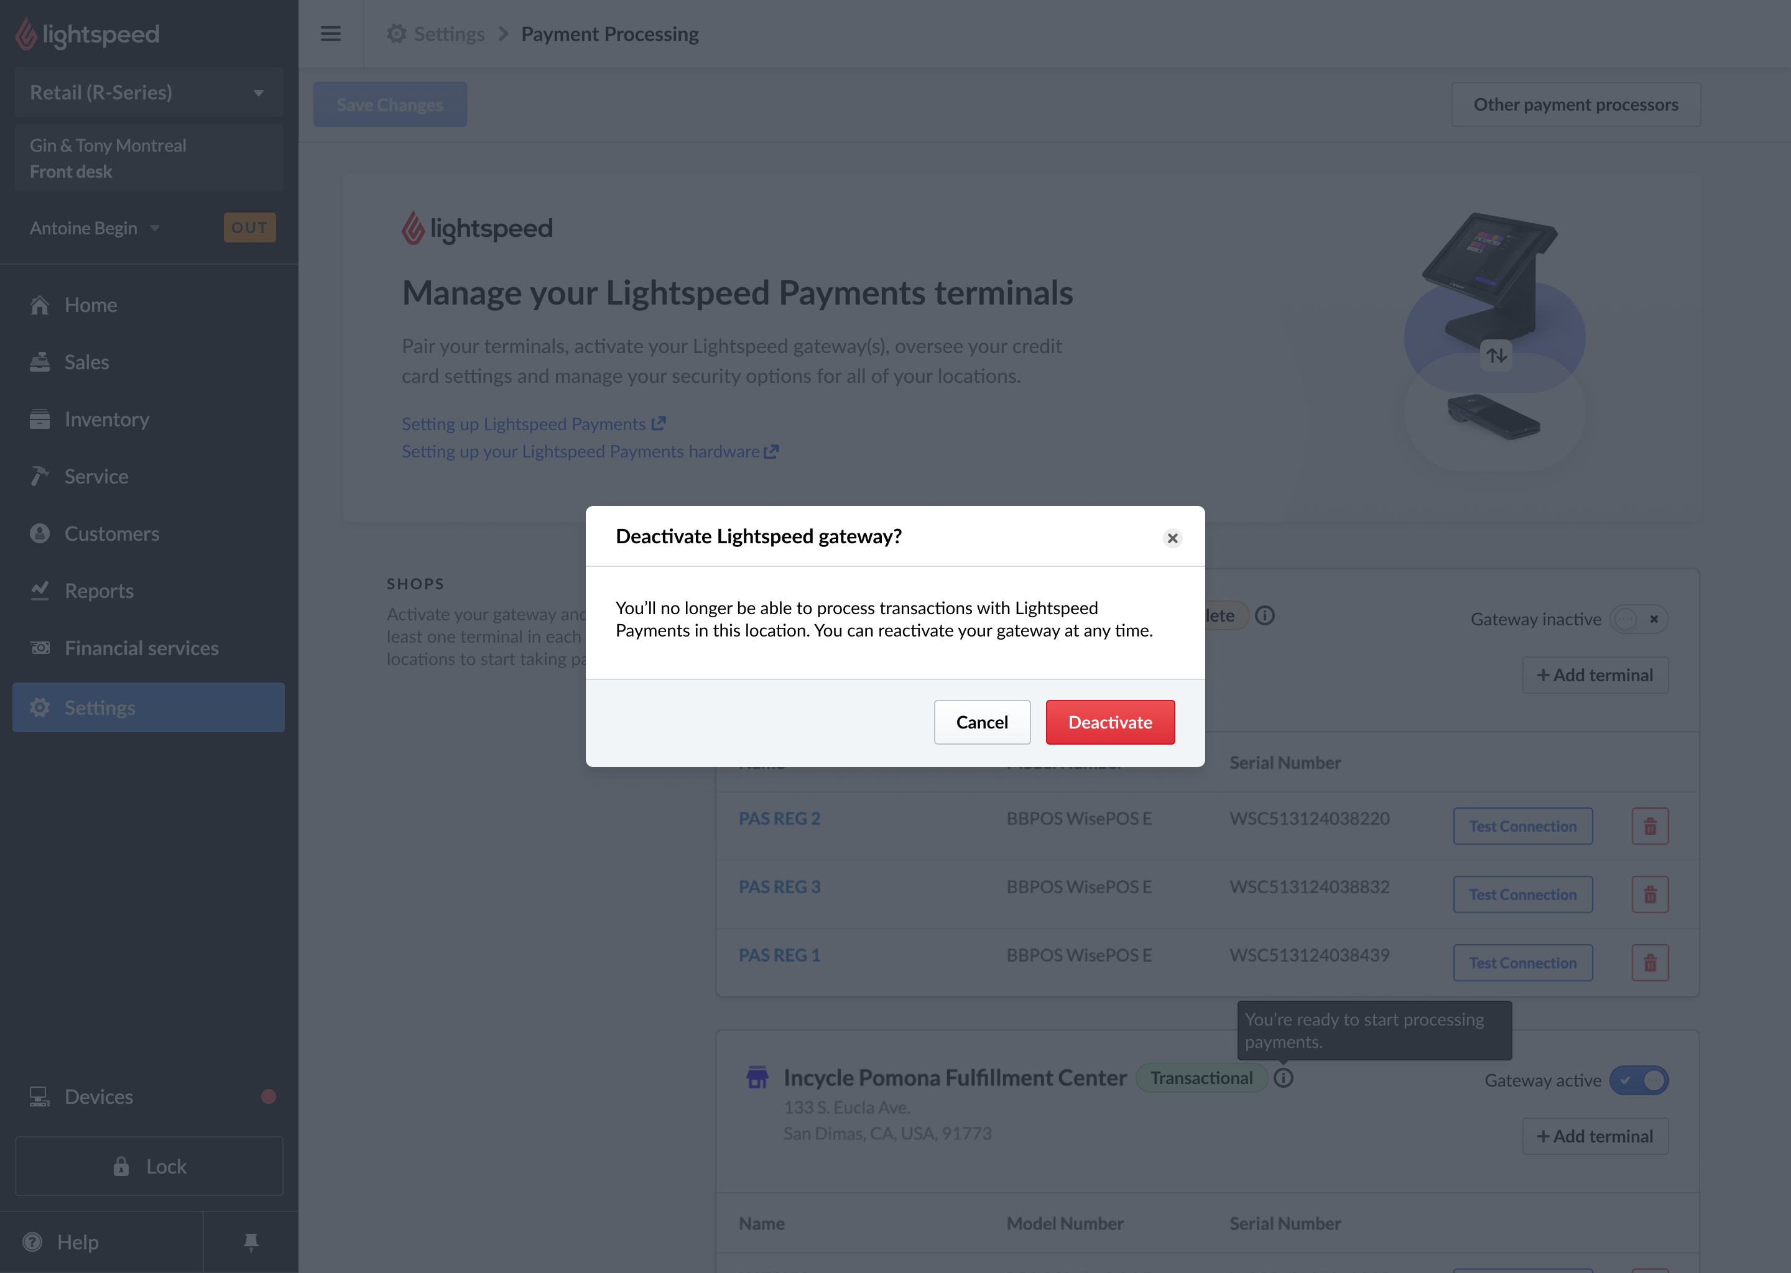Expand the Retail R-Series dropdown

(147, 93)
